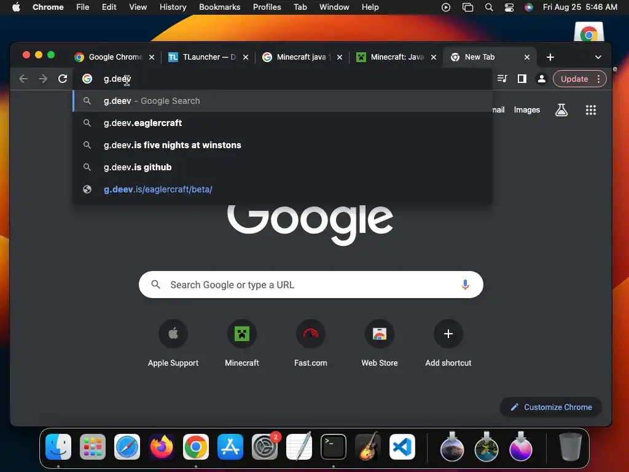Click the date and time in menu bar
Screen dimensions: 629x472
[580, 7]
